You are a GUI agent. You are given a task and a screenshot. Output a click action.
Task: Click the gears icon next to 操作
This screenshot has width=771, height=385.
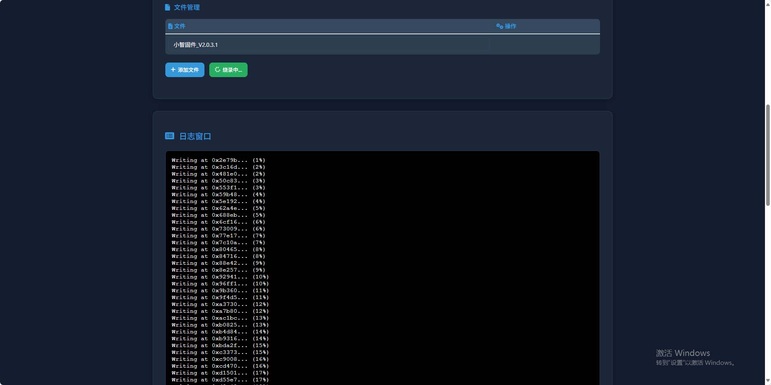pos(500,26)
